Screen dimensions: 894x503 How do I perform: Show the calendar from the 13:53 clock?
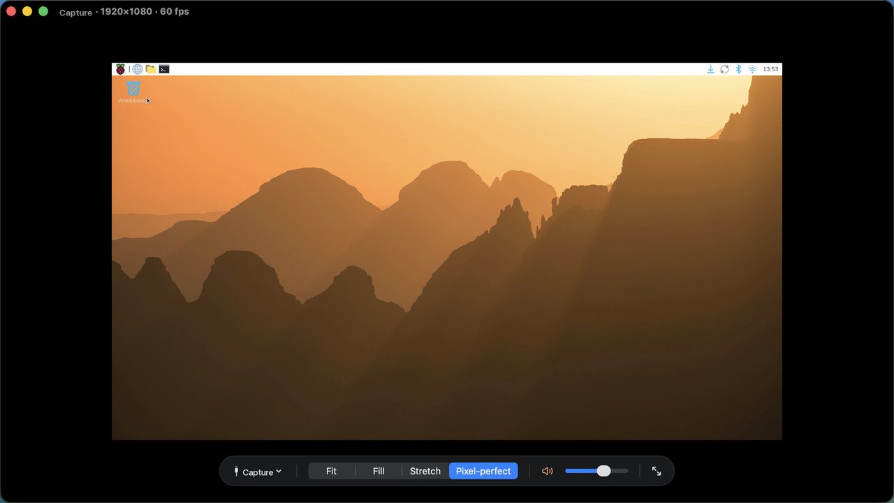pyautogui.click(x=770, y=69)
